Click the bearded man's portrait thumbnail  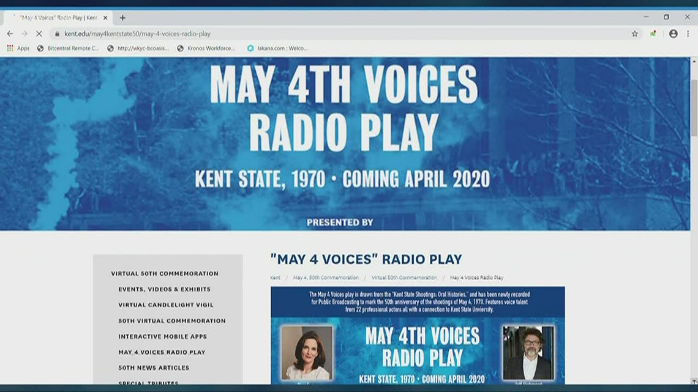click(528, 353)
